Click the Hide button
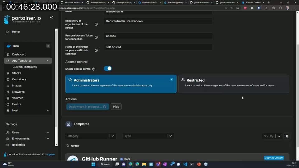299x168 pixels. (x=116, y=107)
